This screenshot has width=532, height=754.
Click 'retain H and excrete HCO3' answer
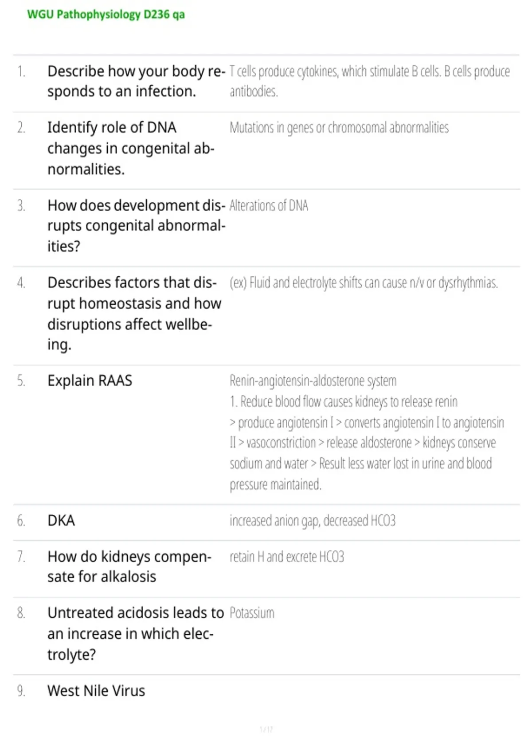[287, 557]
